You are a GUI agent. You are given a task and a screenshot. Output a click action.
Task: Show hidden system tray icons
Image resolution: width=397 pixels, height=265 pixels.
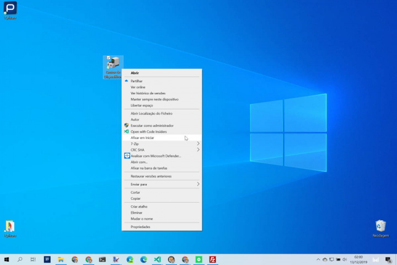pos(318,259)
